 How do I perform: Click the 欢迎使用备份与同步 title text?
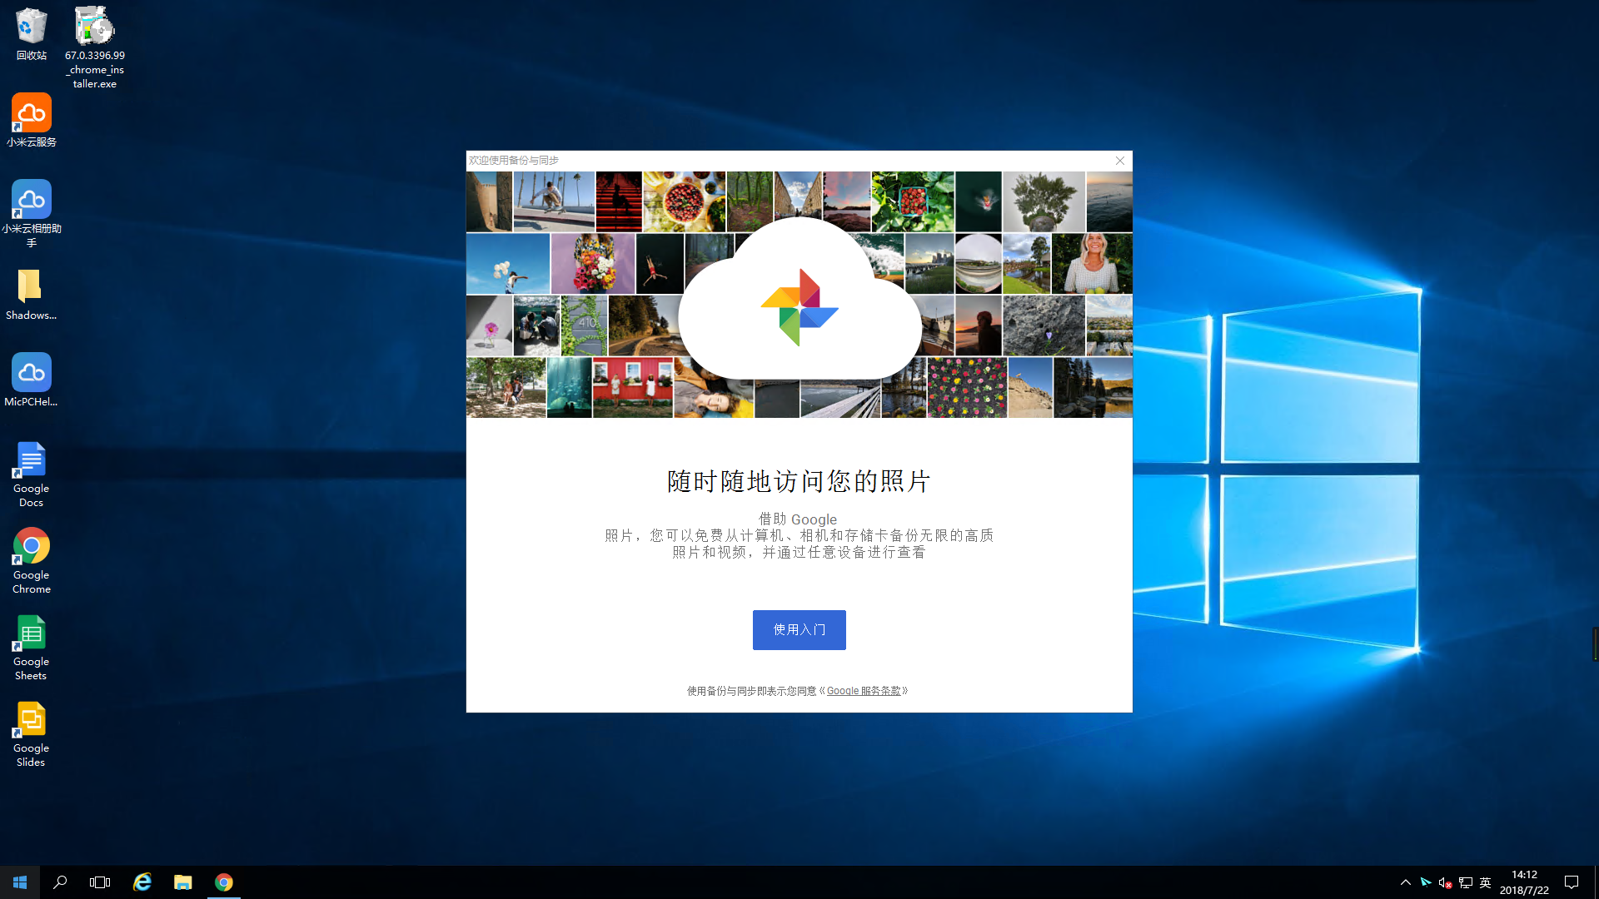pos(513,161)
